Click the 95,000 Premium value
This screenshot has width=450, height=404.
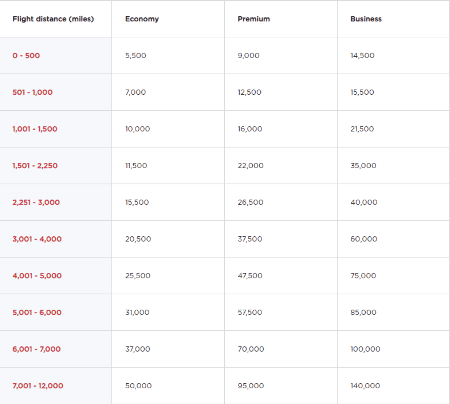coord(251,386)
